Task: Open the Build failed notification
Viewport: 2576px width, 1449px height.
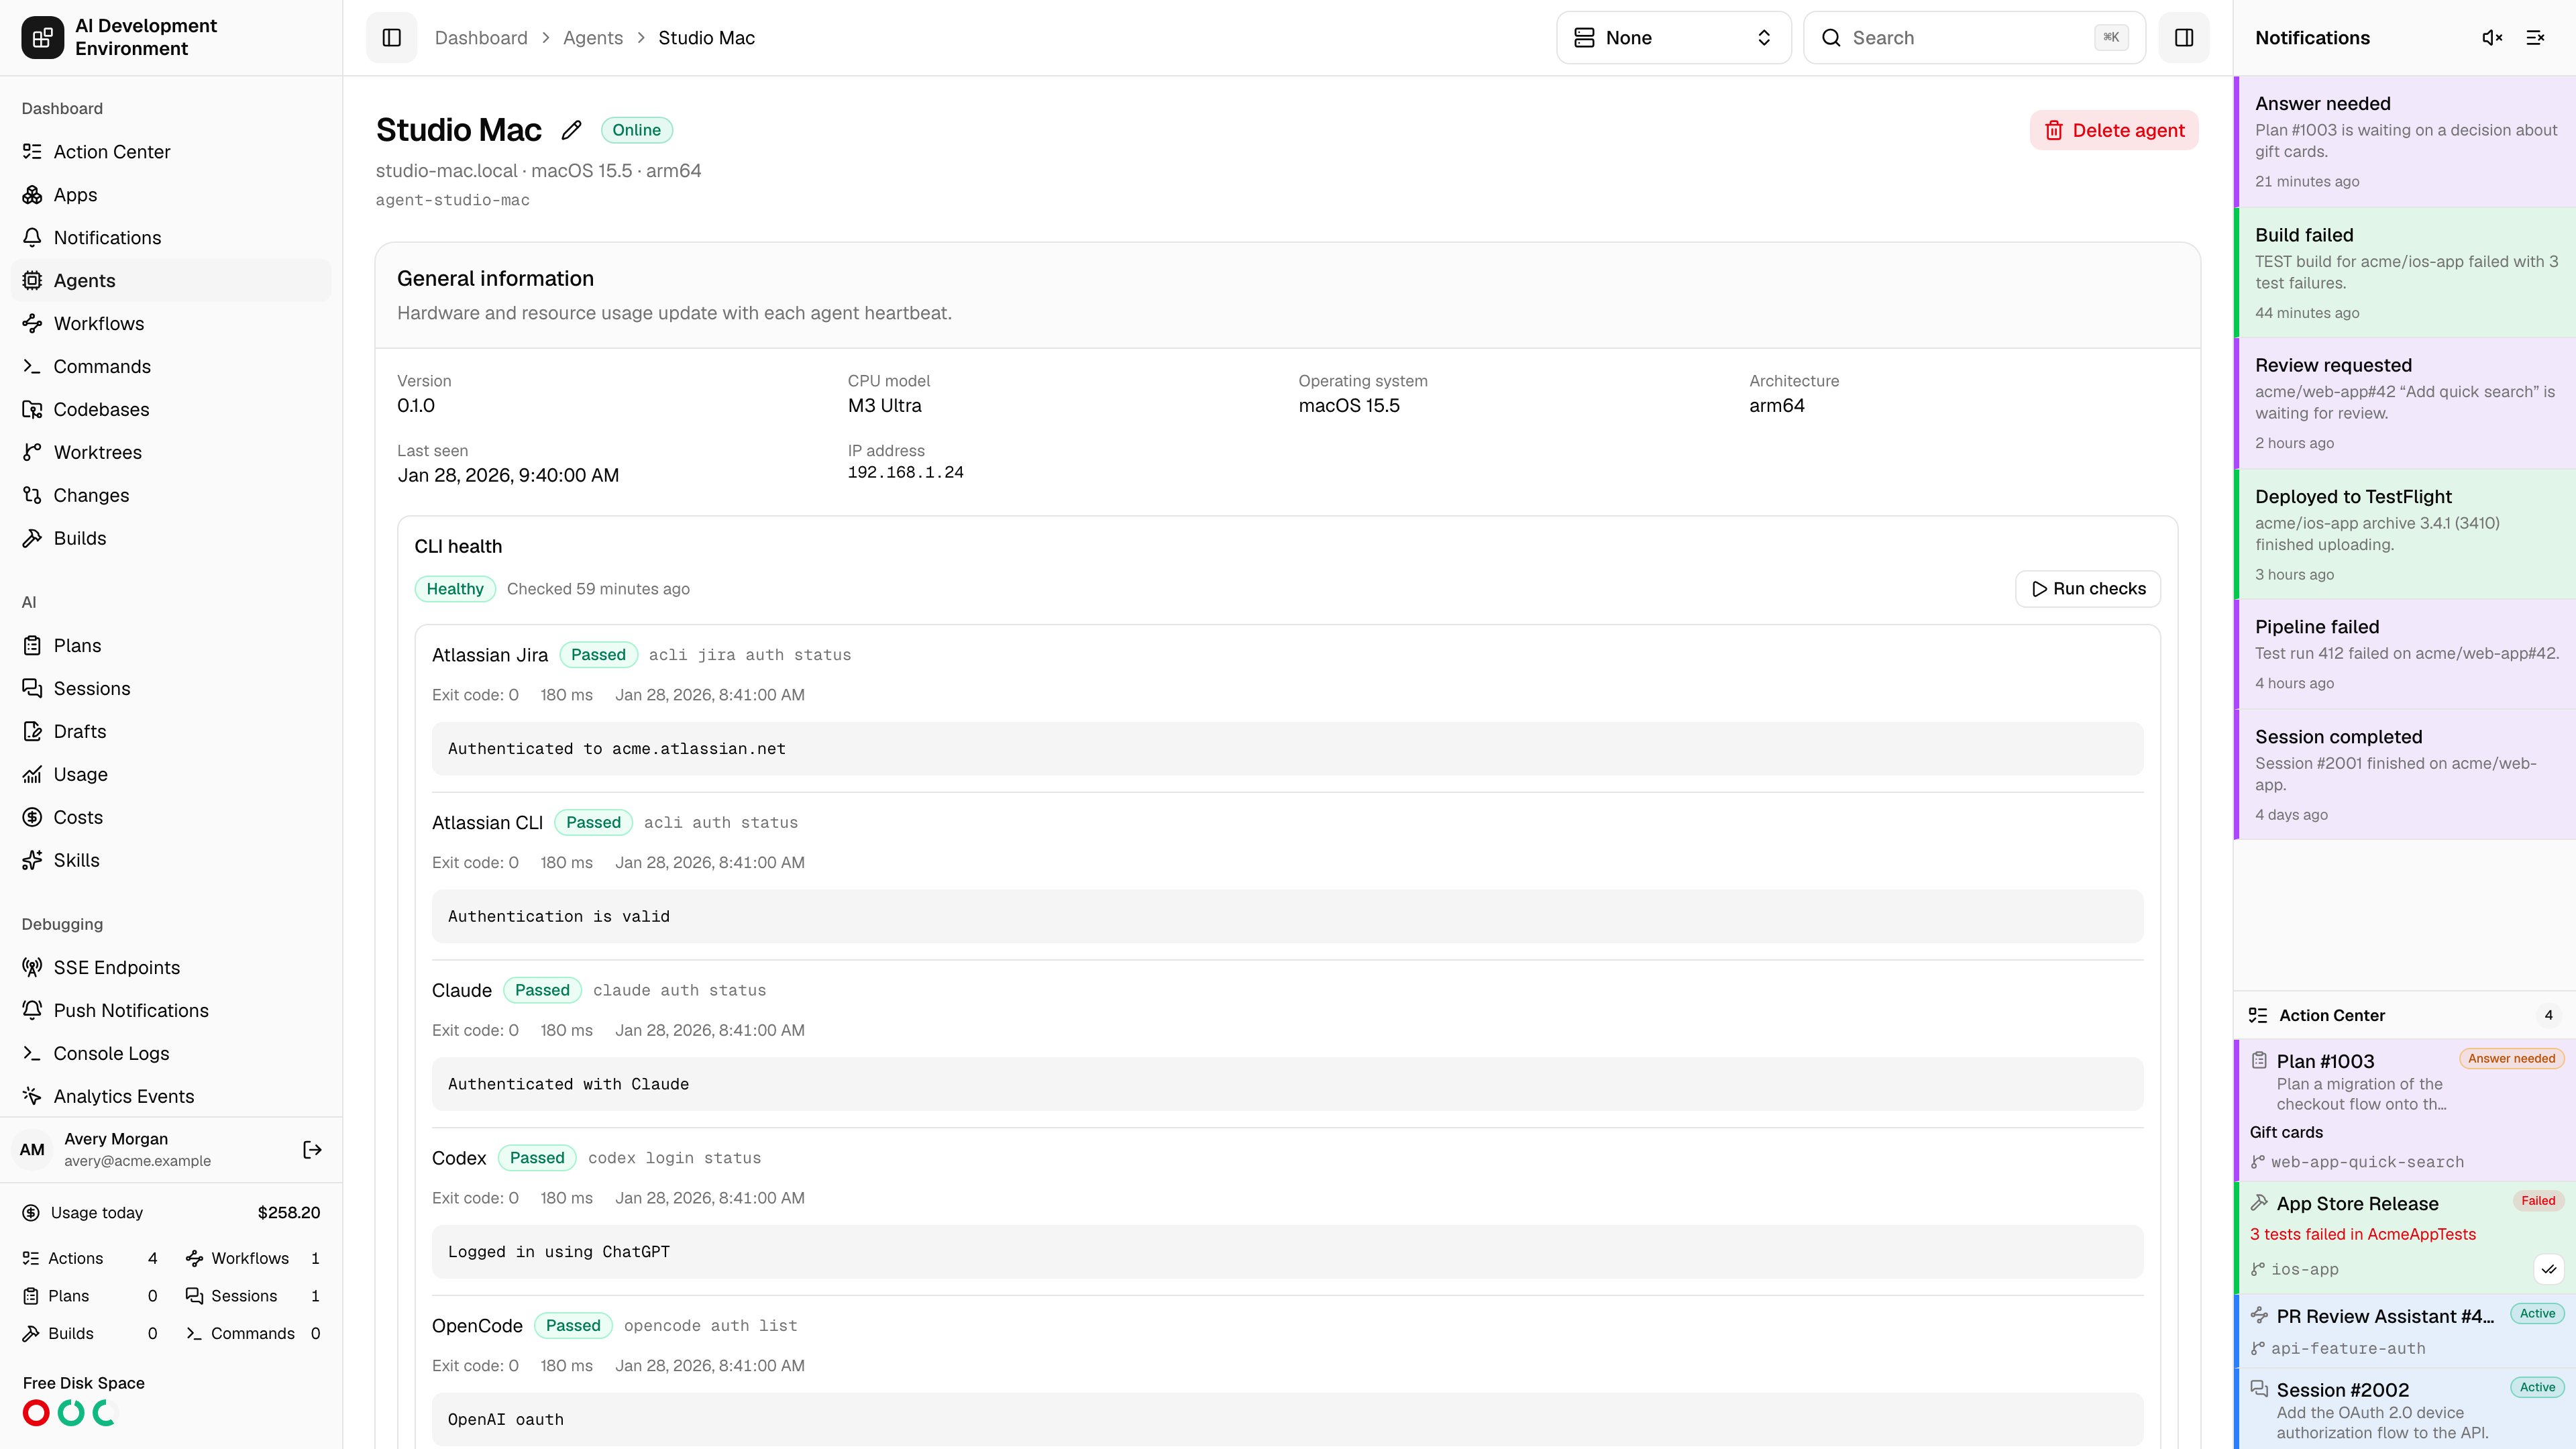Action: pyautogui.click(x=2405, y=273)
